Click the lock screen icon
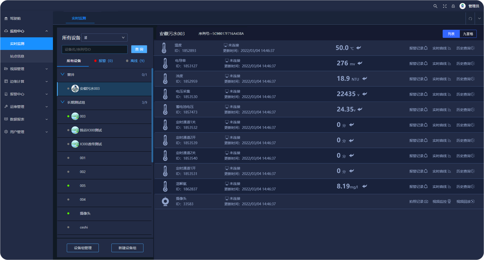The width and height of the screenshot is (484, 260). pyautogui.click(x=453, y=6)
